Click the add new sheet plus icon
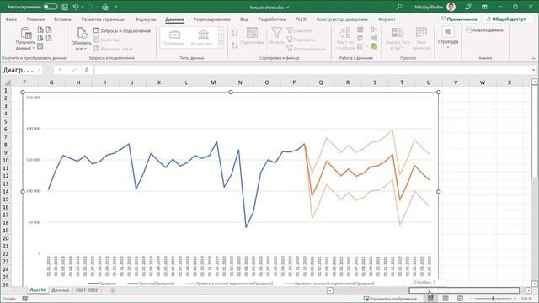This screenshot has width=539, height=303. [113, 290]
